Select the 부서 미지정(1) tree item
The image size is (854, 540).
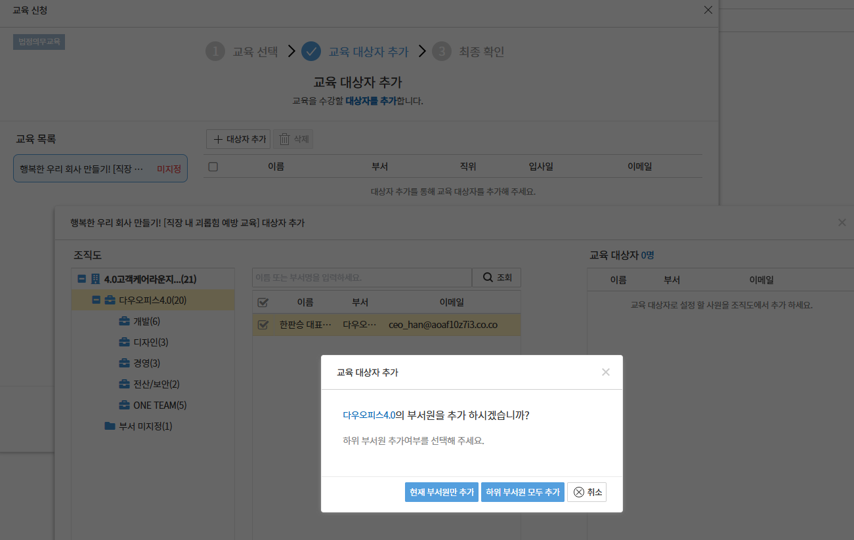(x=145, y=426)
